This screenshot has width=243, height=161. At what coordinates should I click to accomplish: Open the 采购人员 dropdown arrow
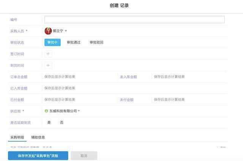click(x=66, y=31)
